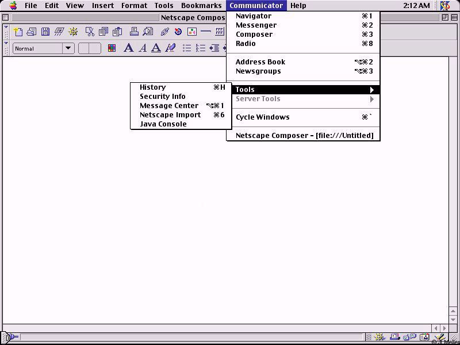Select the Netscape Composer Untitled window entry

(x=304, y=136)
